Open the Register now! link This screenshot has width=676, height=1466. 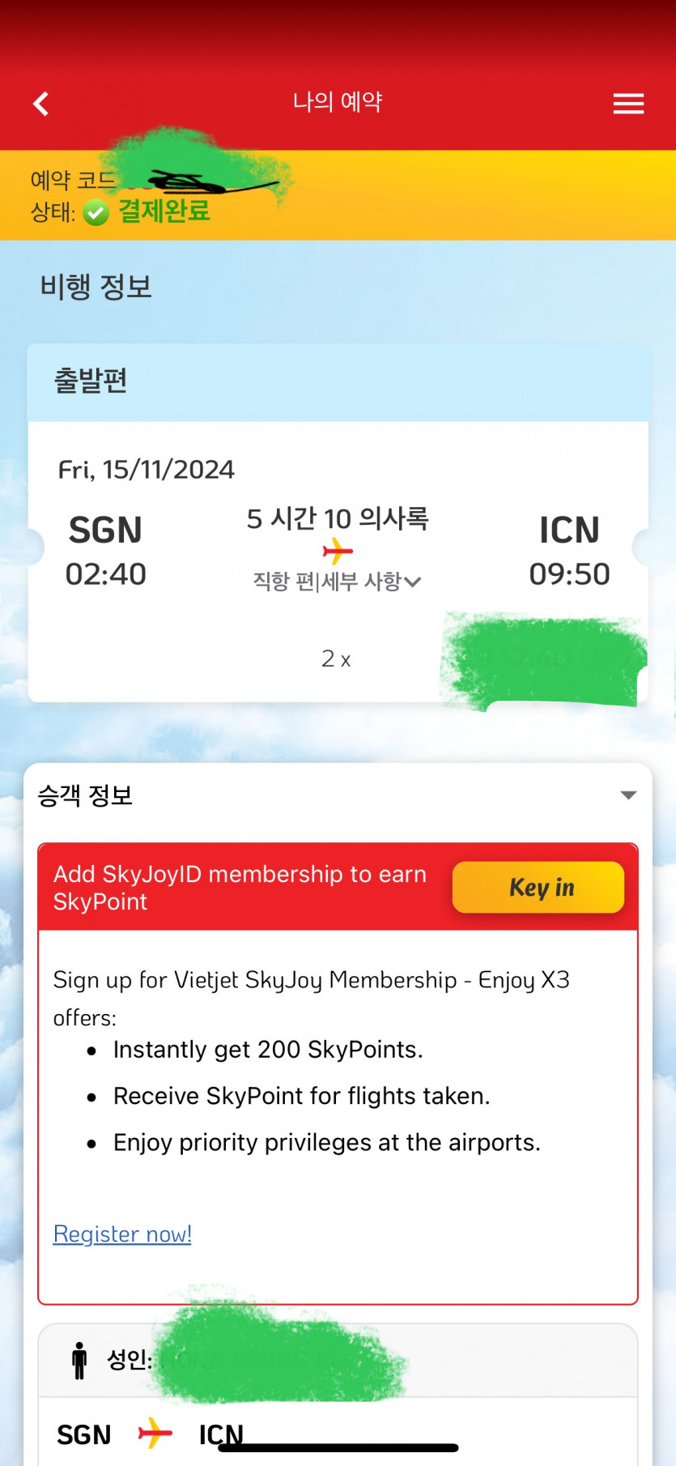122,1234
